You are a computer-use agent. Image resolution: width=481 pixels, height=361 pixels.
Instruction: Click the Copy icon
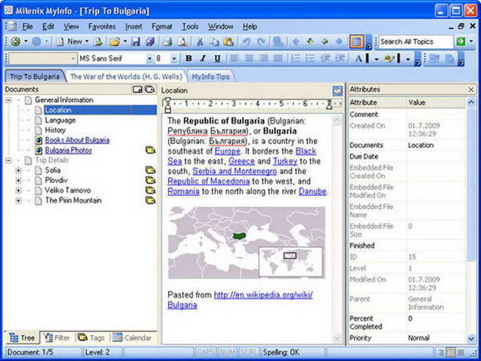pos(214,41)
